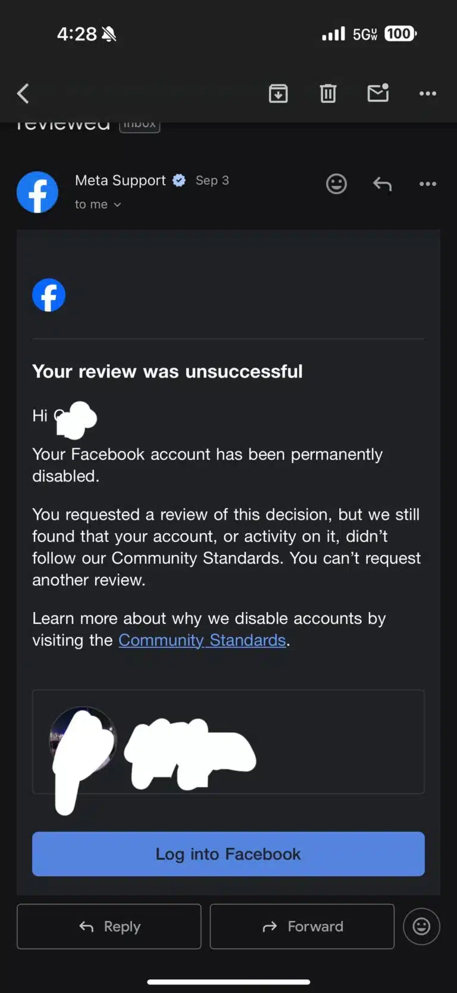Tap the Inbox label tag
The height and width of the screenshot is (993, 457).
tap(140, 124)
